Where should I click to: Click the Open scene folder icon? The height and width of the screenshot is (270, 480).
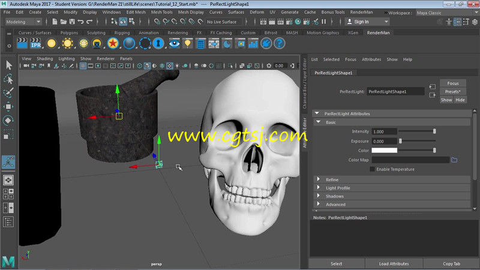64,22
